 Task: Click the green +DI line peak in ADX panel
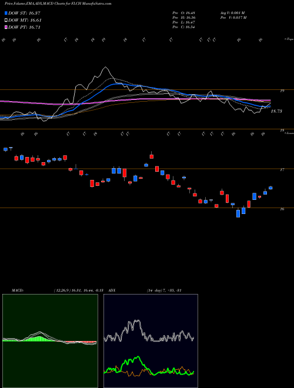pos(138,357)
